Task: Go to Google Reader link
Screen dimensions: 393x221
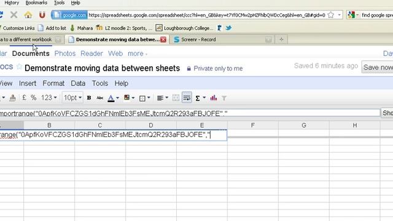Action: [x=91, y=53]
